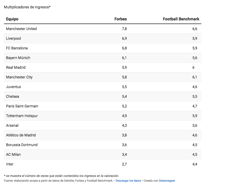This screenshot has height=190, width=232.
Task: Select the AC Milan team cell
Action: [13, 154]
